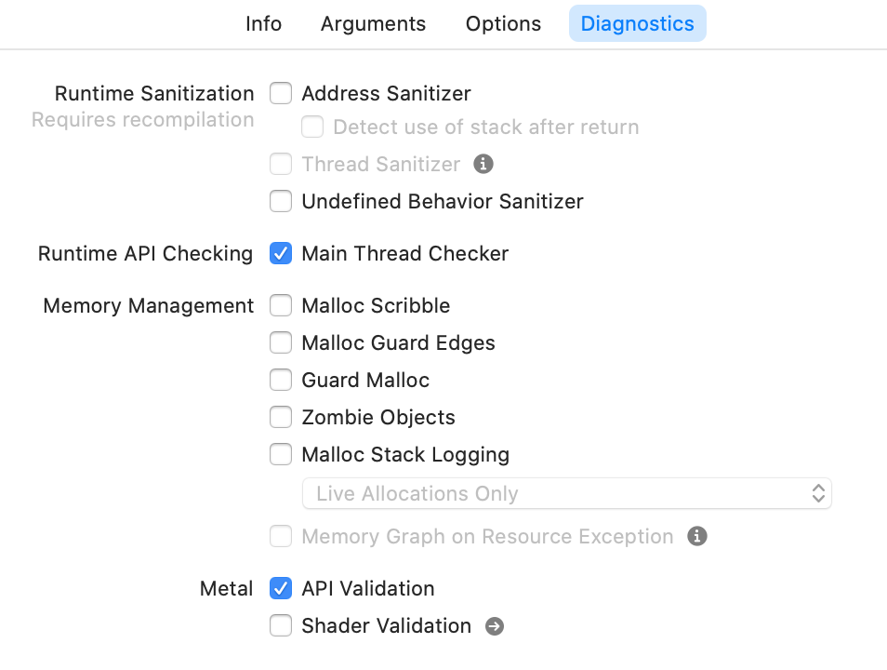Enable Malloc Stack Logging
The width and height of the screenshot is (887, 670).
[281, 455]
